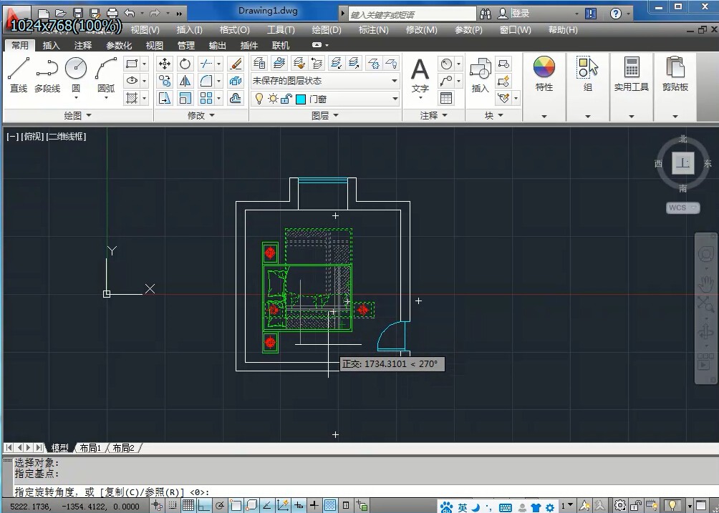The width and height of the screenshot is (719, 513).
Task: Toggle layer on/off lightbulb for 门窗 layer
Action: click(x=259, y=99)
